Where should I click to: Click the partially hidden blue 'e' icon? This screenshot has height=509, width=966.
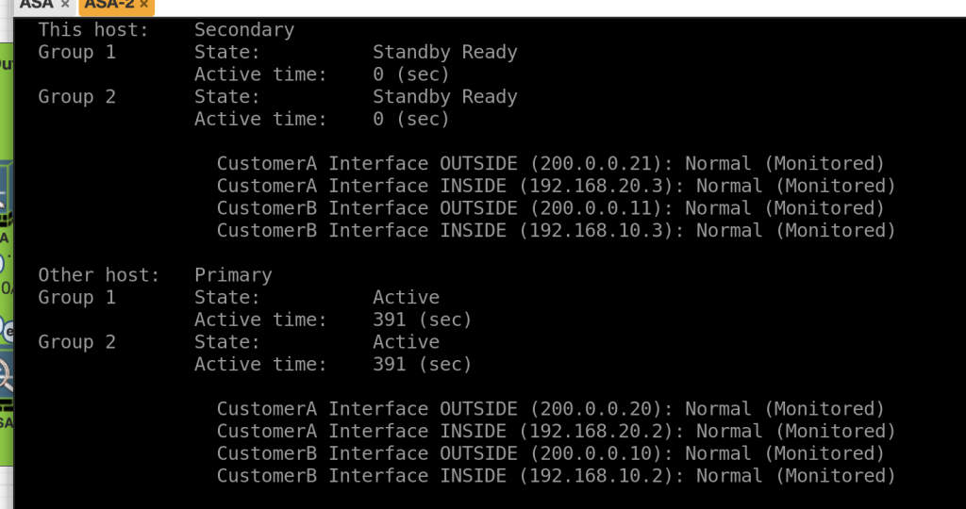(x=7, y=331)
